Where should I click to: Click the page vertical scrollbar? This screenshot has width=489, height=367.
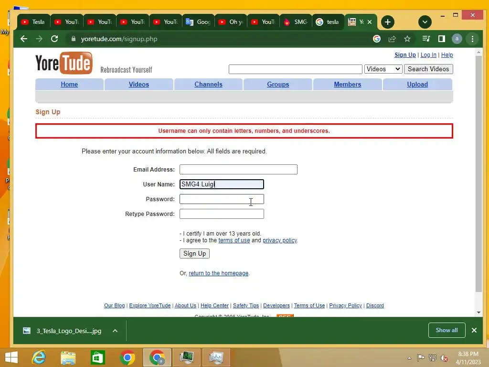[478, 175]
